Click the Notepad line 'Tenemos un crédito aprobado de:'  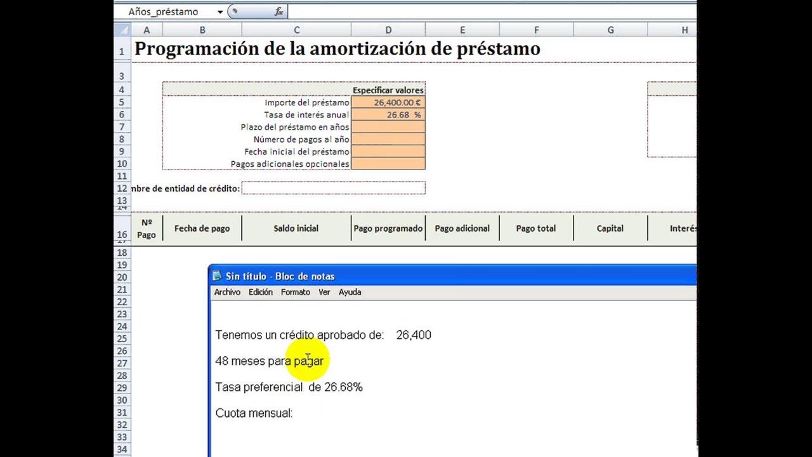tap(299, 335)
